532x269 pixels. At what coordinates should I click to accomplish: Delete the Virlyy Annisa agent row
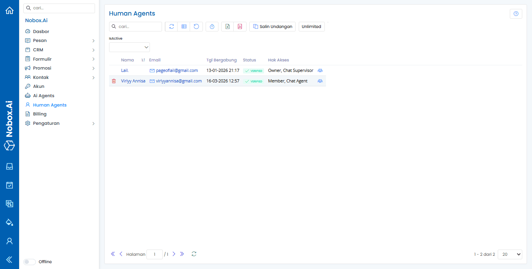pyautogui.click(x=114, y=81)
